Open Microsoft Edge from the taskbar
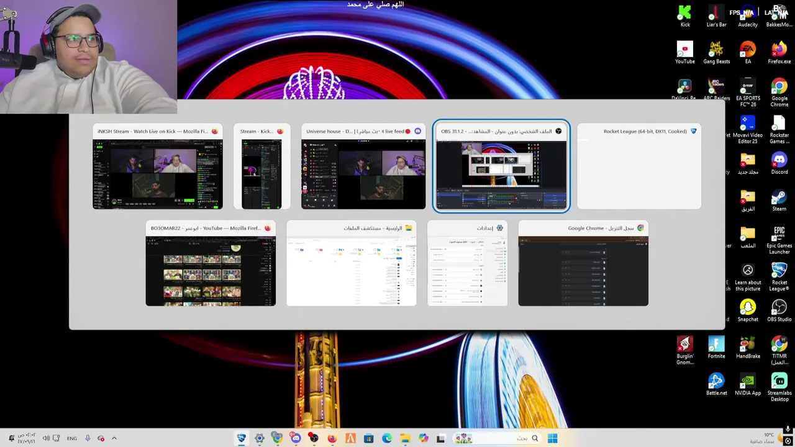Screen dimensions: 795x447 click(x=386, y=438)
